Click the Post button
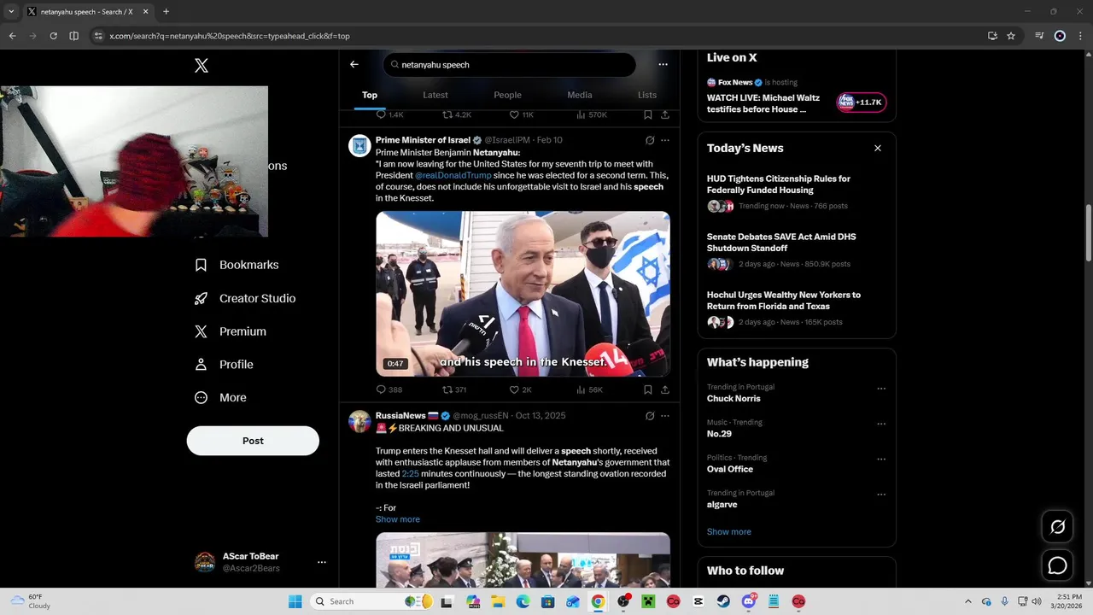Image resolution: width=1093 pixels, height=615 pixels. pos(253,441)
